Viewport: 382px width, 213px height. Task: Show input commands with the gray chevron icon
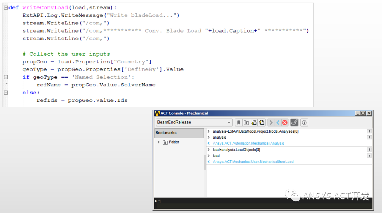coord(271,123)
